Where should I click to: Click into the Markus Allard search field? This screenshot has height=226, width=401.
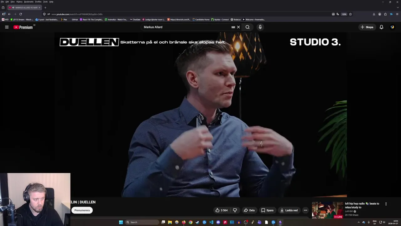[x=186, y=27]
